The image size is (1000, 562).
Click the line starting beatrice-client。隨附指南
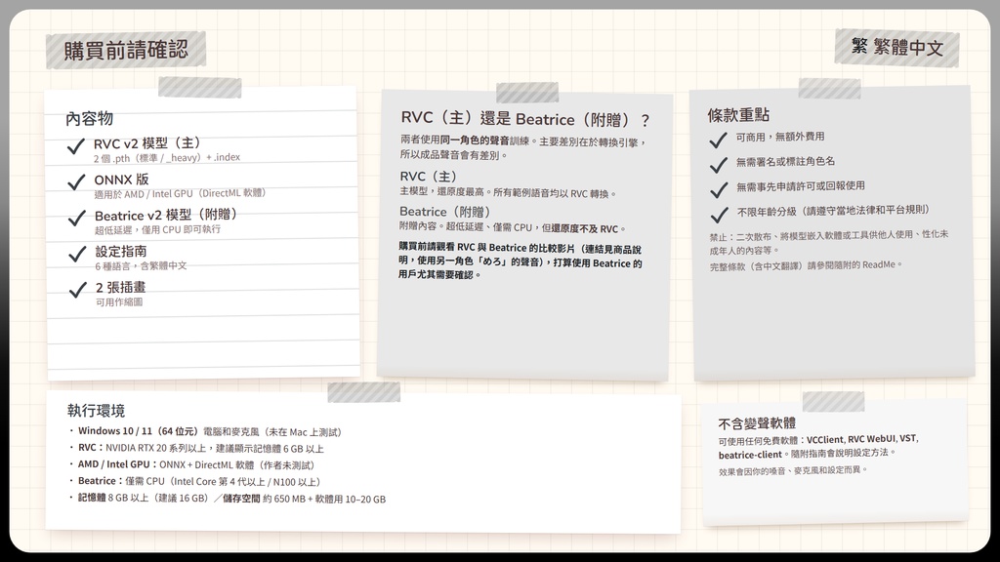[808, 454]
